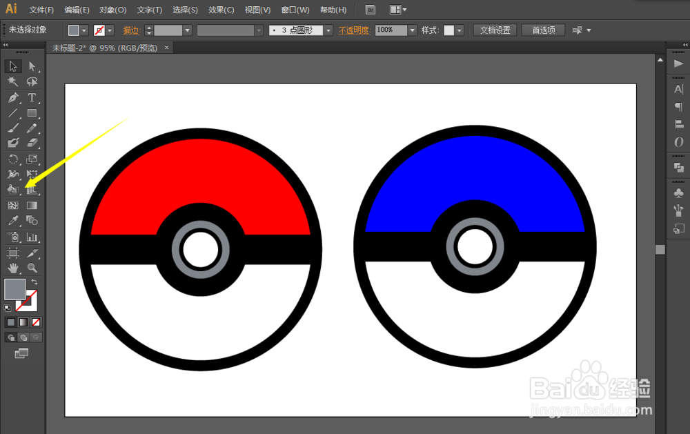Select the Blob Brush tool

[x=12, y=143]
